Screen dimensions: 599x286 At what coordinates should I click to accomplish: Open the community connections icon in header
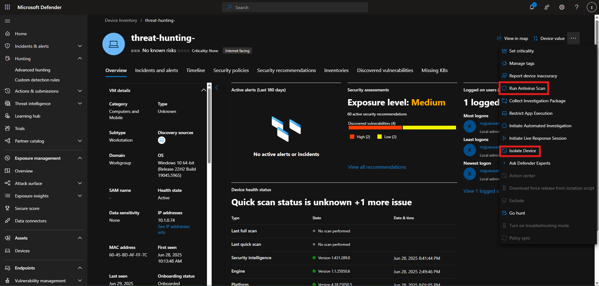pyautogui.click(x=547, y=7)
